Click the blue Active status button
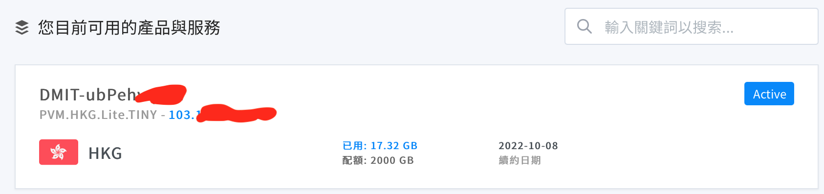Viewport: 824px width, 194px height. tap(769, 94)
